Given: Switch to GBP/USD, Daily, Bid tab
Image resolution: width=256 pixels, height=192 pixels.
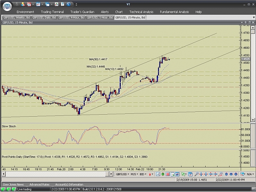Looking at the screenshot, I should tap(44, 18).
